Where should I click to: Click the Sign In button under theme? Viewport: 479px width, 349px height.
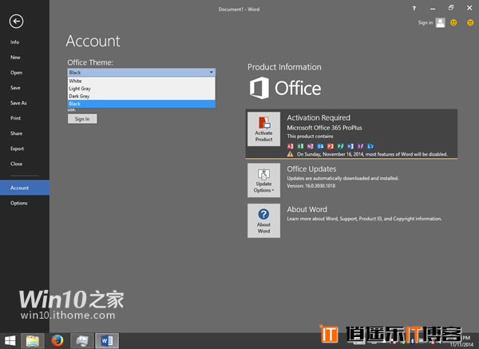[x=82, y=119]
